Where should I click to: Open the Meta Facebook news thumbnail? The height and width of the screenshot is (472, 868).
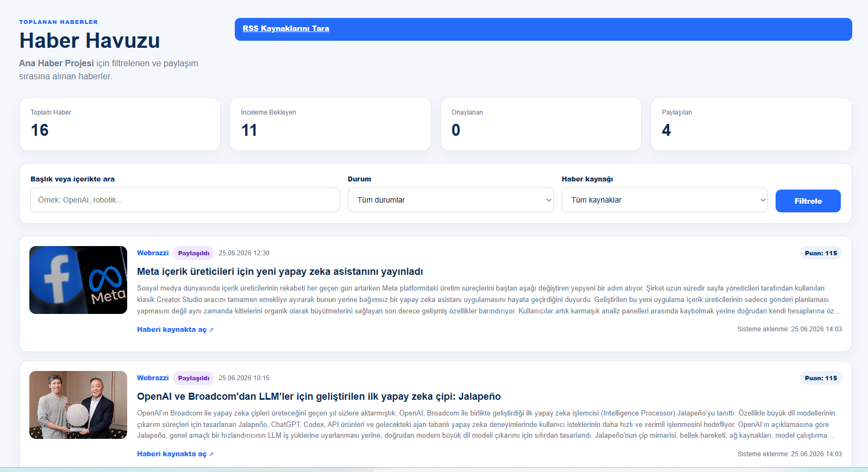78,280
